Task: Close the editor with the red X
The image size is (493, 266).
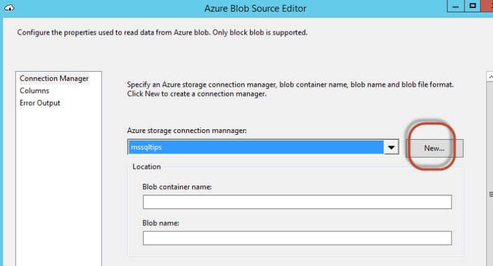Action: [x=487, y=6]
